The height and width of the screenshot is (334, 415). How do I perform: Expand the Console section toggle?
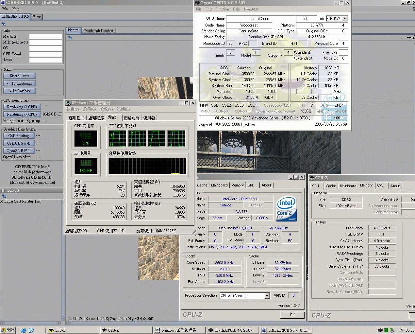(3, 190)
